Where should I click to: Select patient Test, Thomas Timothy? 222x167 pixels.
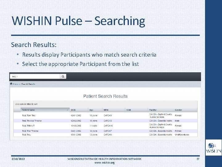pos(32,121)
